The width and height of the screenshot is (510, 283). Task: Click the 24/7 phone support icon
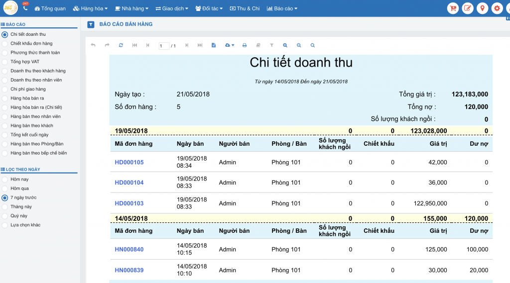click(x=25, y=7)
